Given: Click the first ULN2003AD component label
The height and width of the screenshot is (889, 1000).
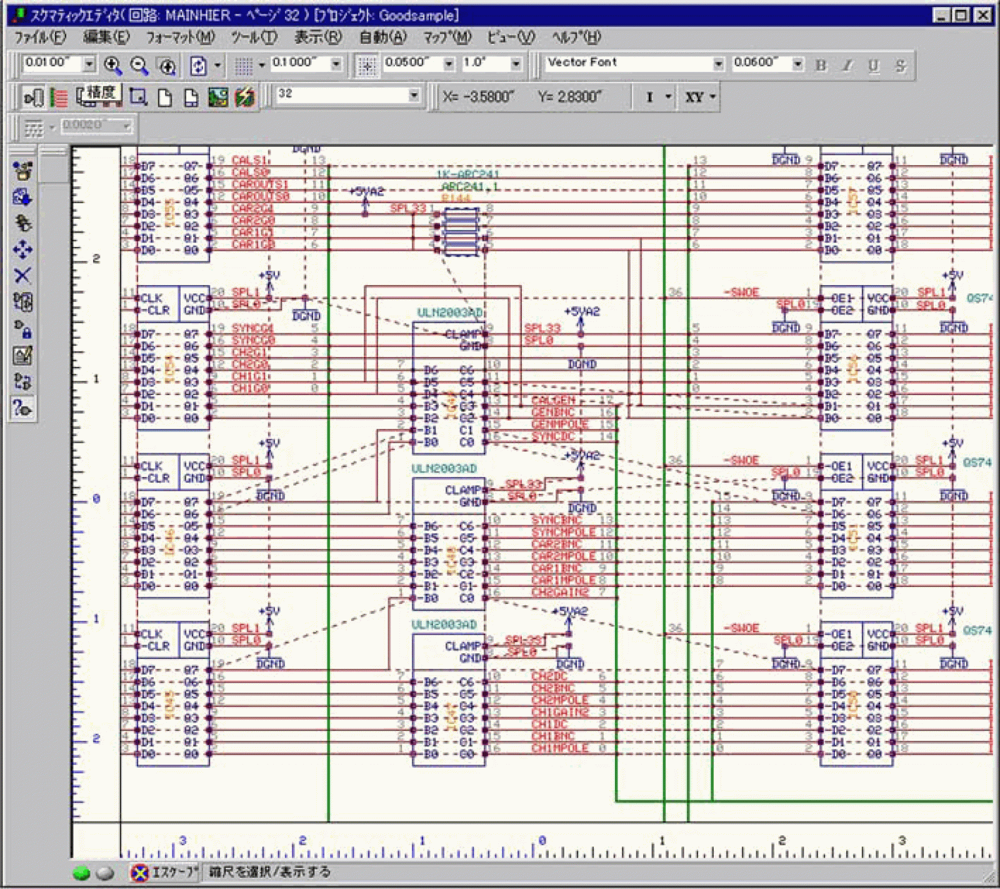Looking at the screenshot, I should pos(450,313).
